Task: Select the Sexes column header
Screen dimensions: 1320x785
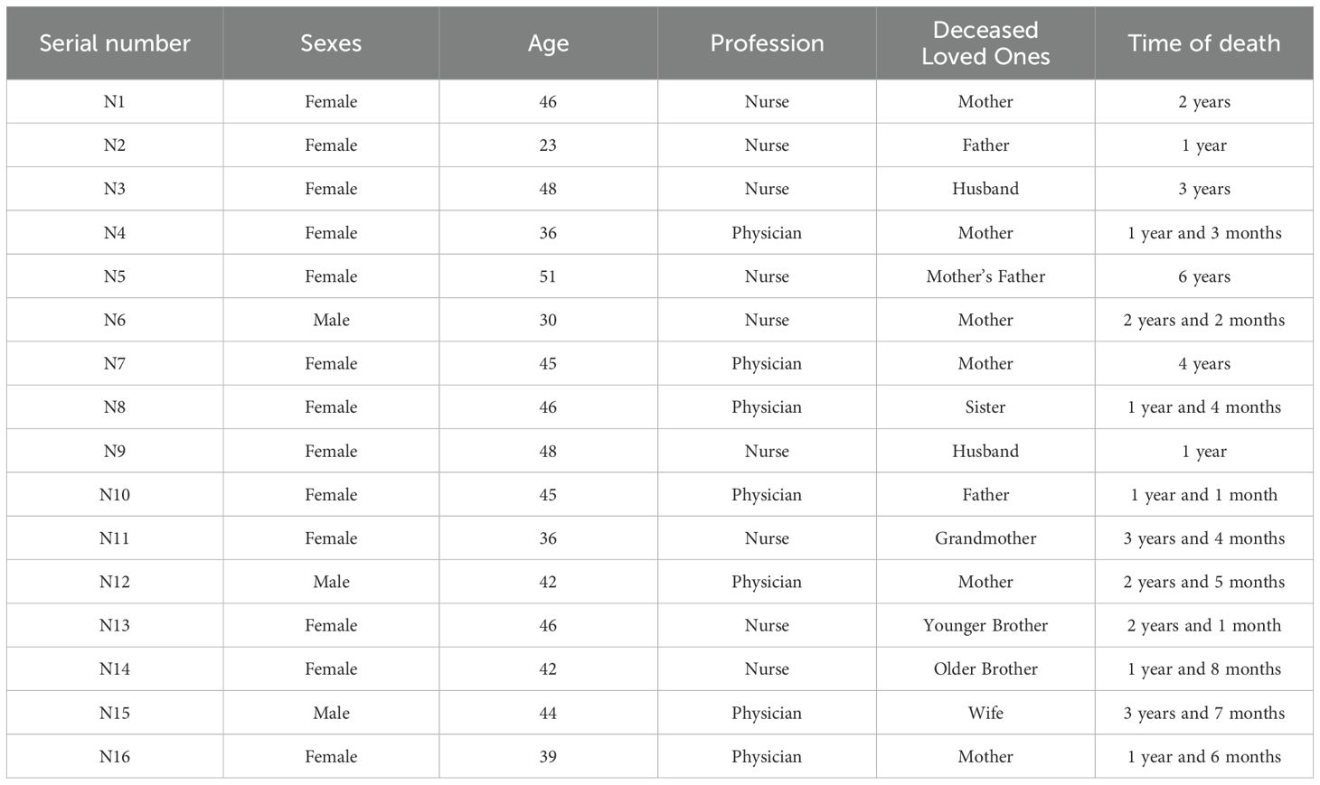Action: 331,43
